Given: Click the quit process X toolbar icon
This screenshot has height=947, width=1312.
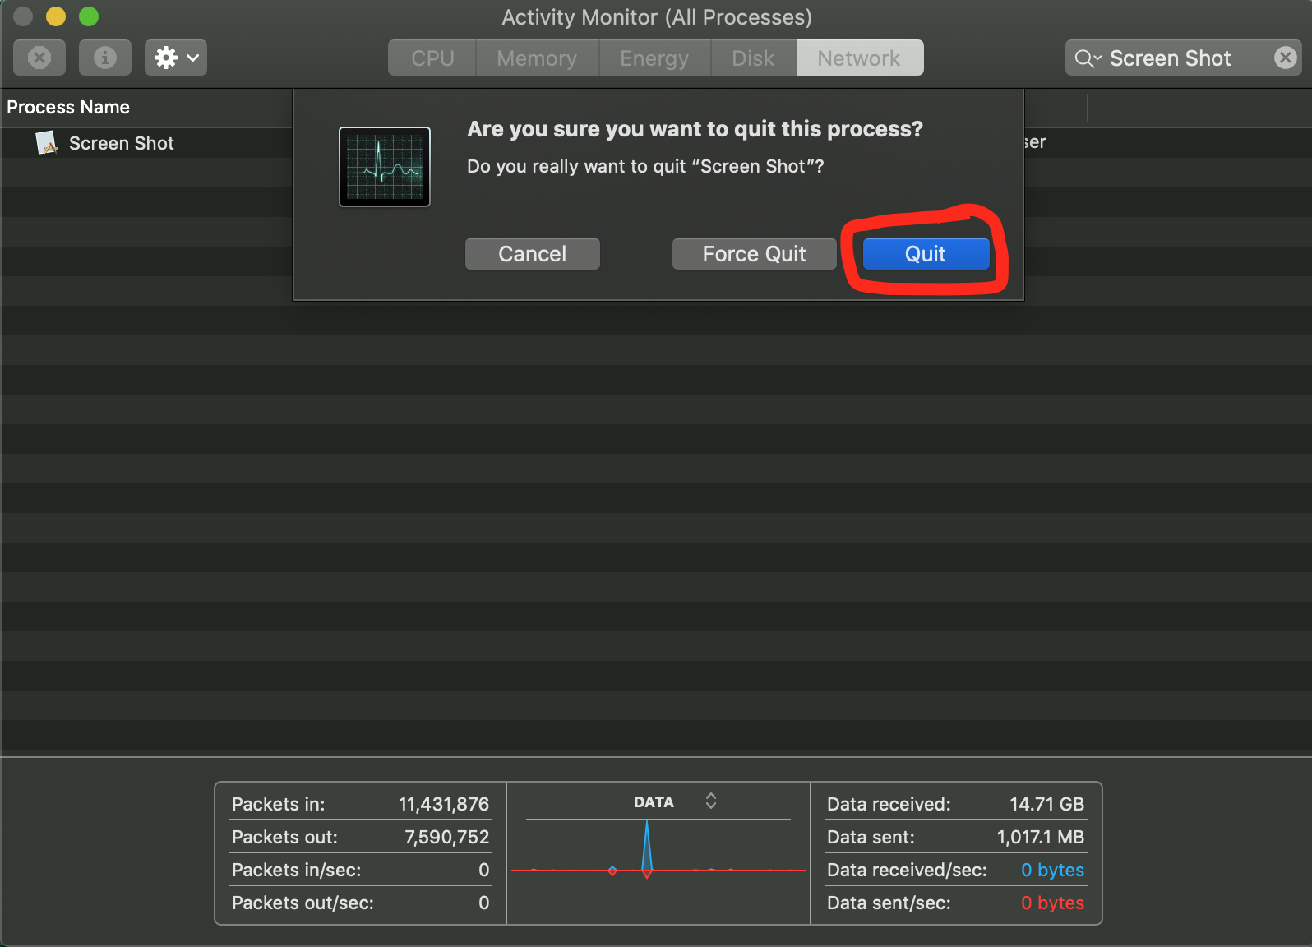Looking at the screenshot, I should pyautogui.click(x=39, y=58).
